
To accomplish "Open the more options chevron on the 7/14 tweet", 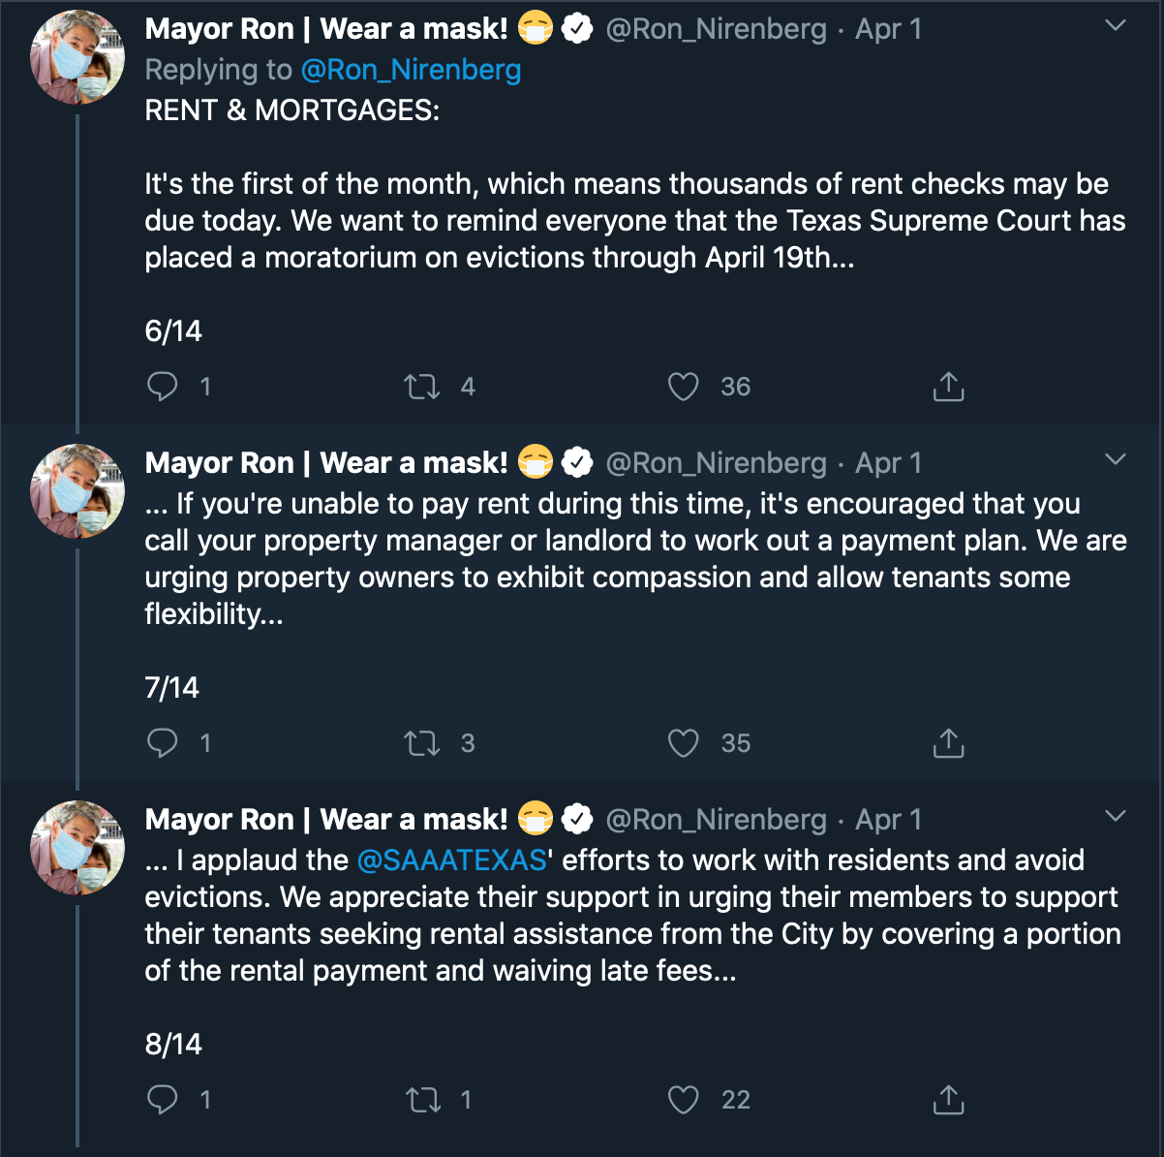I will 1116,459.
